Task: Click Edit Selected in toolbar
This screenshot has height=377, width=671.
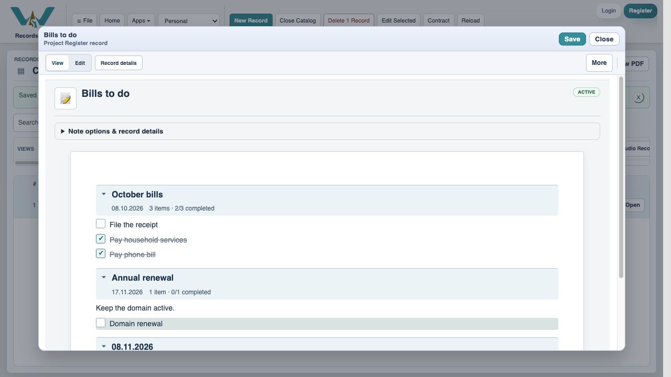Action: coord(398,21)
